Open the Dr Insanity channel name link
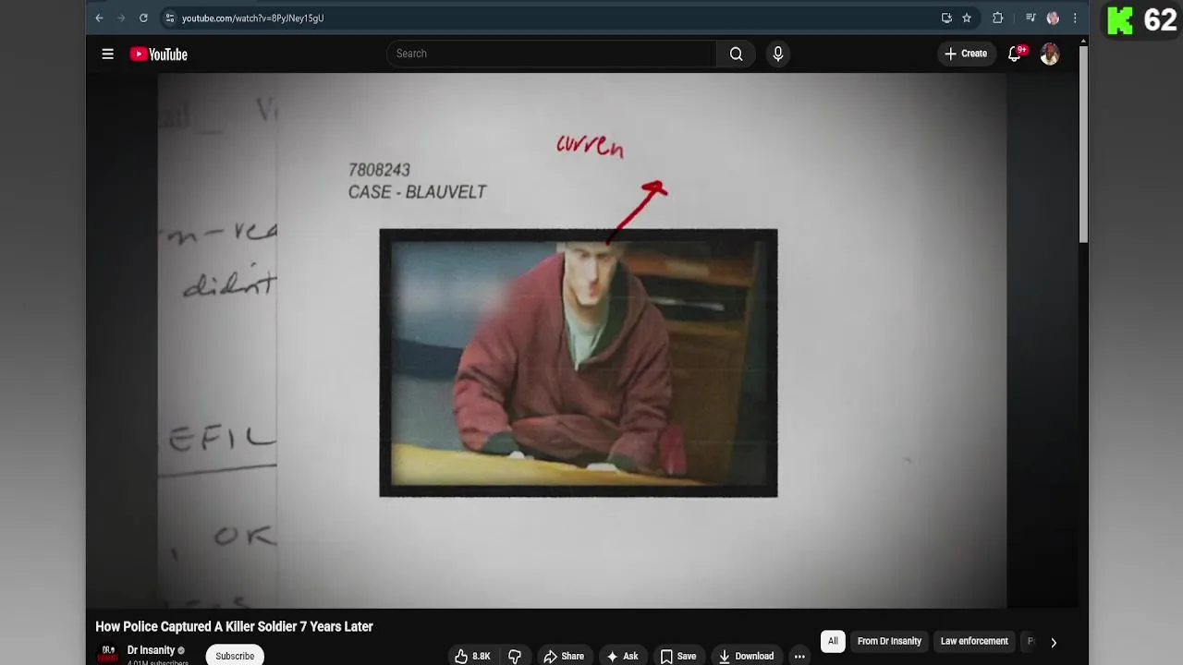Image resolution: width=1183 pixels, height=665 pixels. [151, 650]
